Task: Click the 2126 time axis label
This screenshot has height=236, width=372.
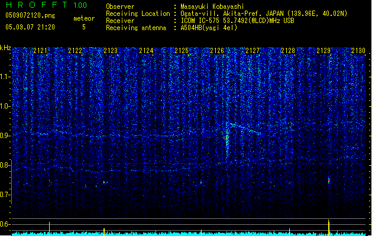Action: point(217,51)
